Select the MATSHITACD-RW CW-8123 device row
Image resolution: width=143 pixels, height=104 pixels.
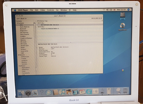pos(70,25)
